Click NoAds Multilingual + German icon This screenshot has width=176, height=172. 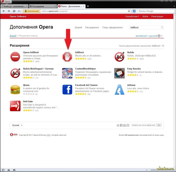coord(15,73)
